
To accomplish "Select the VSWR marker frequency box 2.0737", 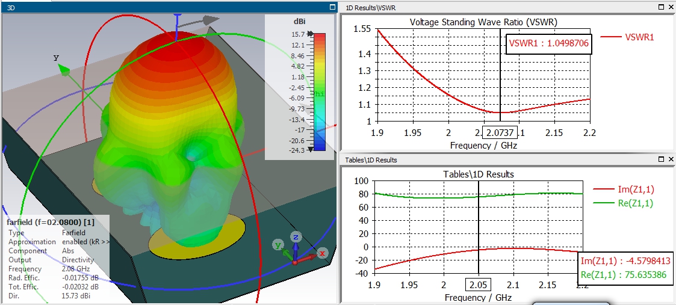I will (499, 132).
